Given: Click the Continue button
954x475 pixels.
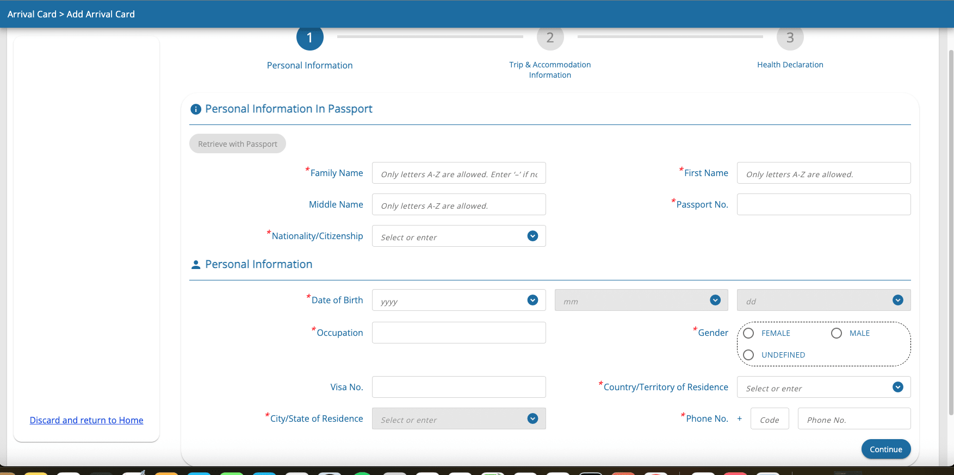Looking at the screenshot, I should tap(886, 449).
